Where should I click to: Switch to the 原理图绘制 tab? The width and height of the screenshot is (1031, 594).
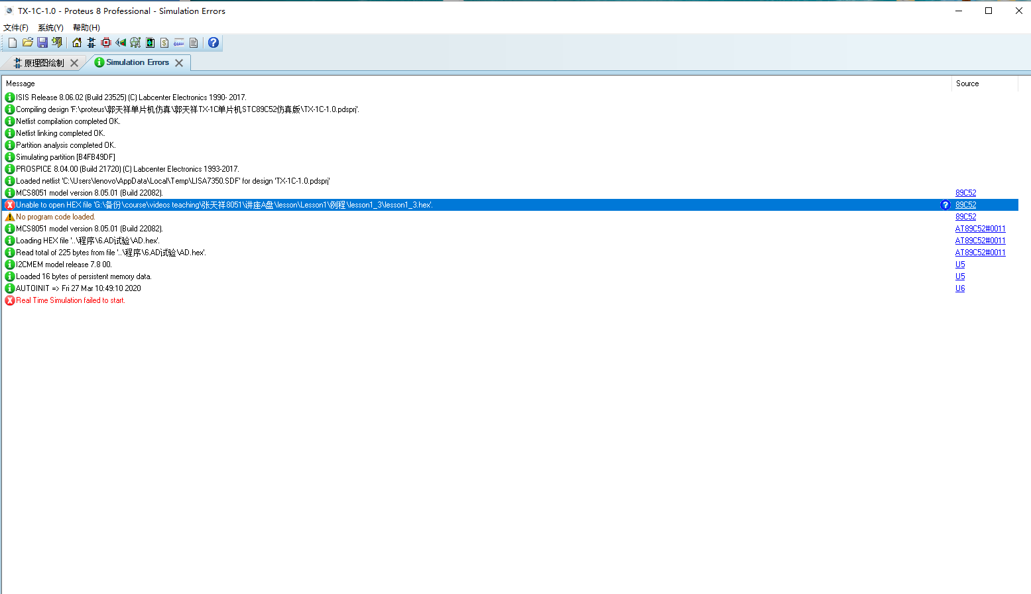click(44, 63)
